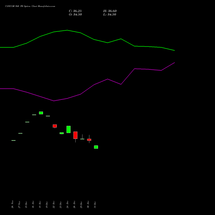Click the 24 Dec date label
Image resolution: width=215 pixels, height=215 pixels.
click(x=68, y=204)
